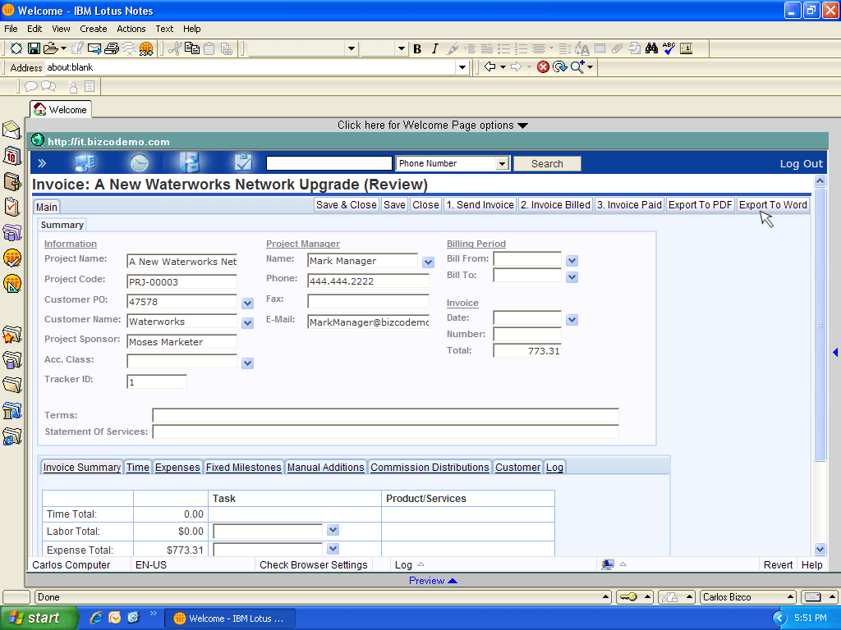Click the Insert Table toolbar icon
The width and height of the screenshot is (841, 630).
point(600,48)
